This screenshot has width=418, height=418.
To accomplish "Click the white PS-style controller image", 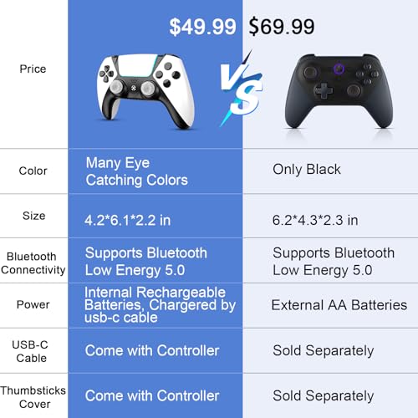I will coord(145,90).
